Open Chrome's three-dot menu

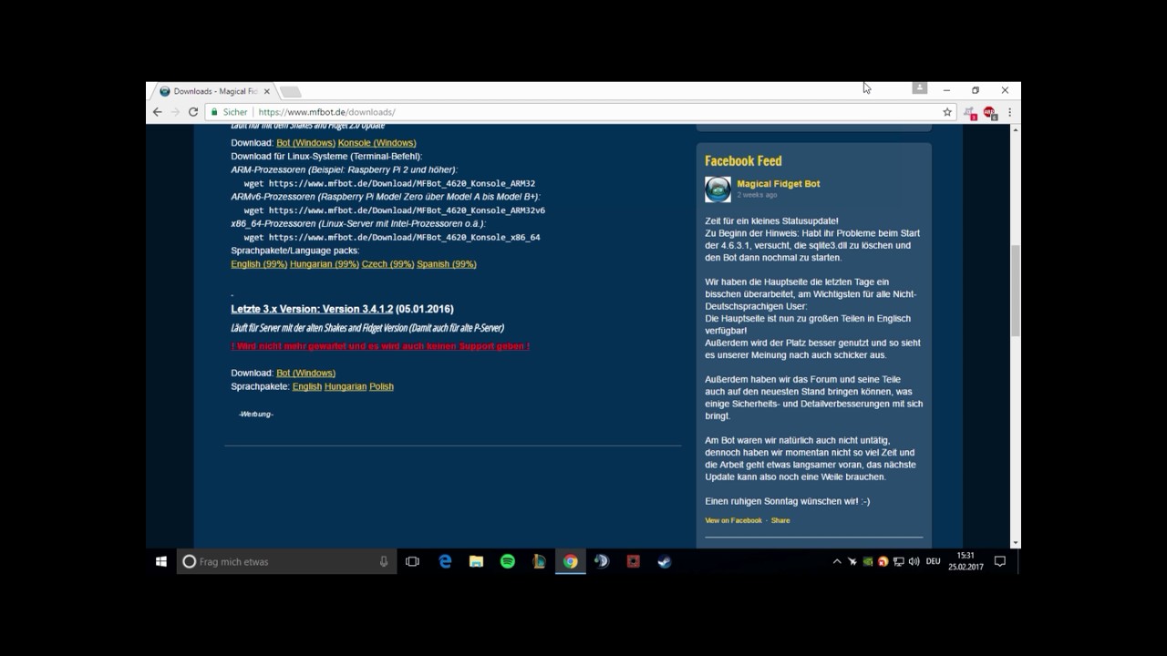[x=1009, y=112]
